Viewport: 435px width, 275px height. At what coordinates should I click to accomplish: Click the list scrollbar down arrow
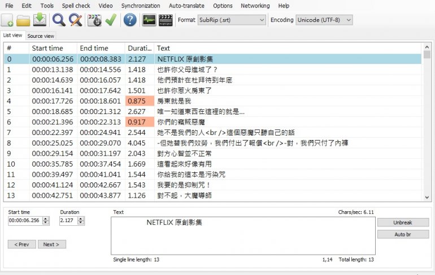click(x=427, y=198)
